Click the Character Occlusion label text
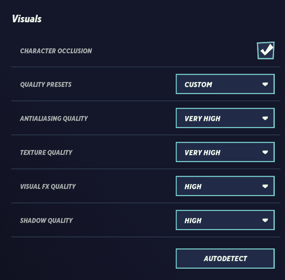The image size is (285, 280). point(56,51)
